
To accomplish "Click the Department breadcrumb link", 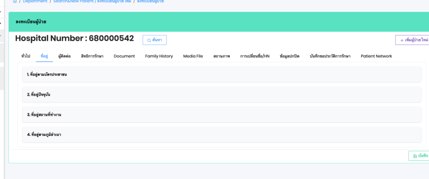I will coord(35,1).
